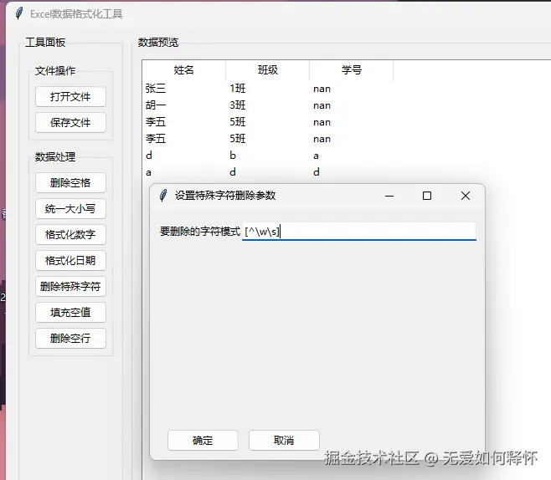This screenshot has height=480, width=551.
Task: Cancel dialog with 取消 button
Action: [x=284, y=440]
